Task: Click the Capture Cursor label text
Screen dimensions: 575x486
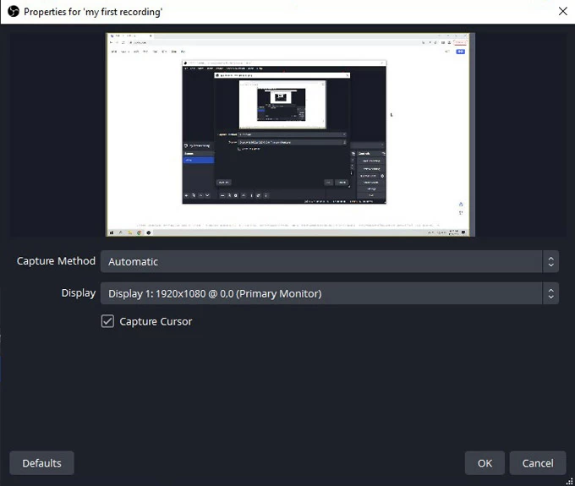Action: click(156, 321)
